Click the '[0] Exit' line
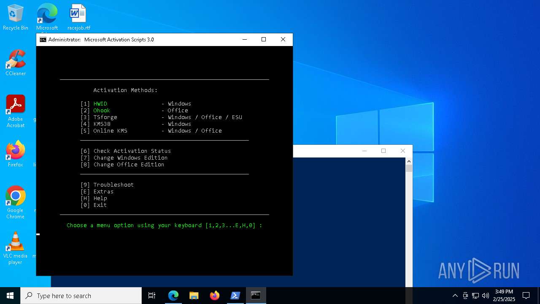This screenshot has height=304, width=540. 94,205
